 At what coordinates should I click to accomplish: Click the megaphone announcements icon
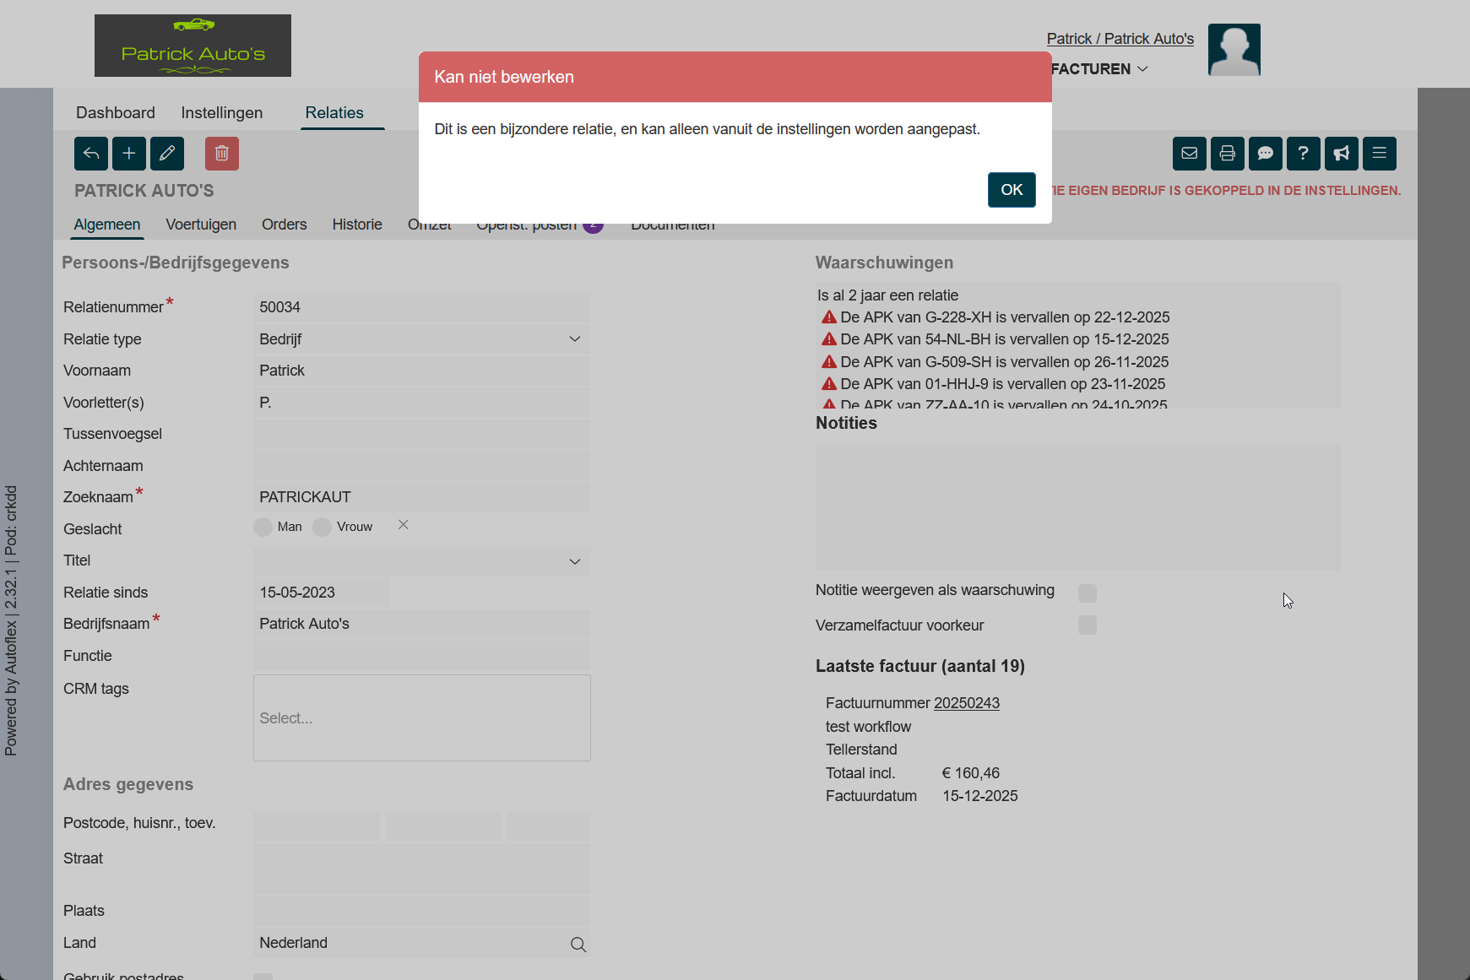click(x=1341, y=154)
